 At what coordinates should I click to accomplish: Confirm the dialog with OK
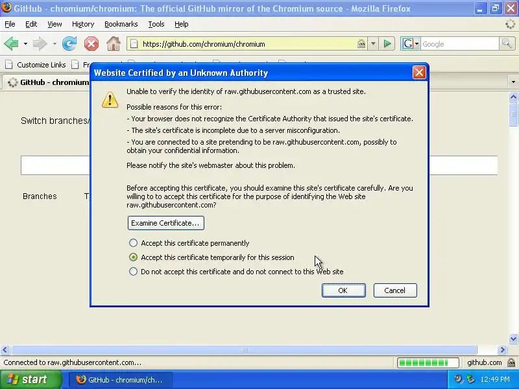tap(344, 290)
